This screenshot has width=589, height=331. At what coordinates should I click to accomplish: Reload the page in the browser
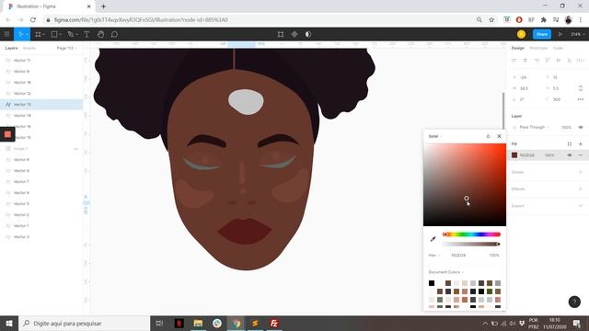[x=33, y=20]
